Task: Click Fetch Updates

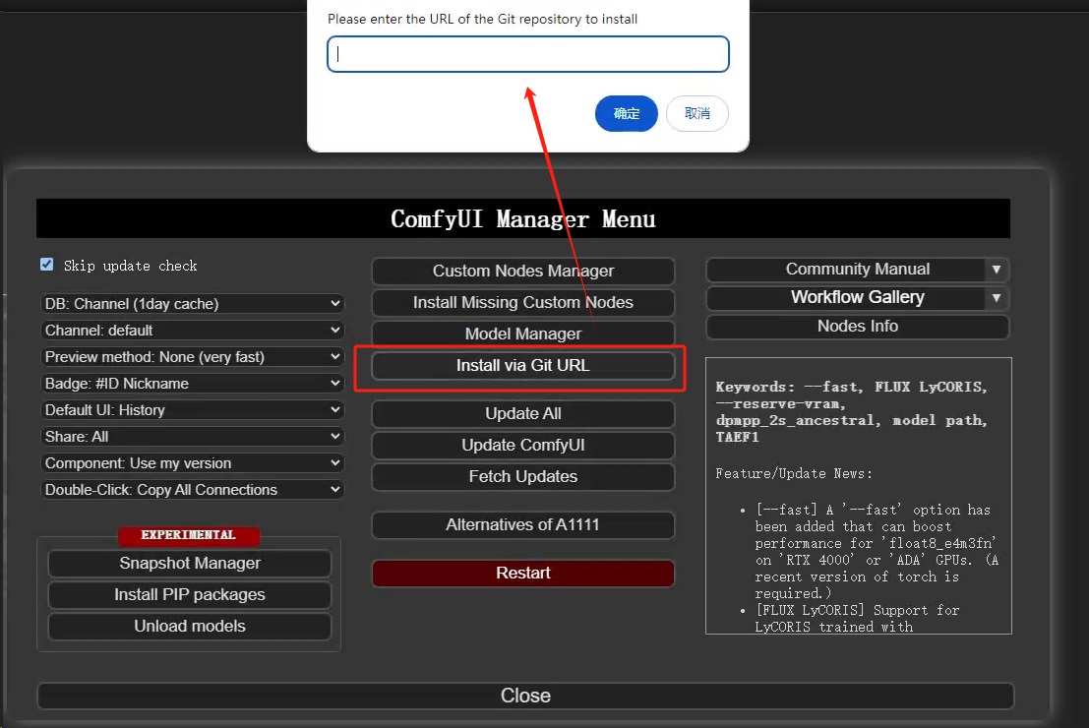Action: click(523, 476)
